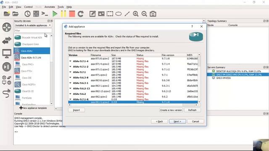
Task: Collapse ASAv 9.6.2-13 version row
Action: coord(70,89)
